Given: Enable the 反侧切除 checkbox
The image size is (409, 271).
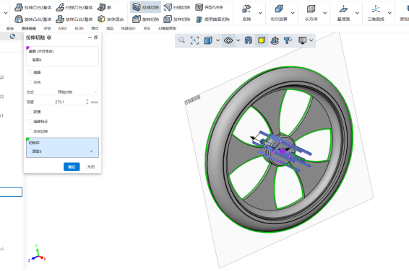Looking at the screenshot, I should [x=30, y=131].
